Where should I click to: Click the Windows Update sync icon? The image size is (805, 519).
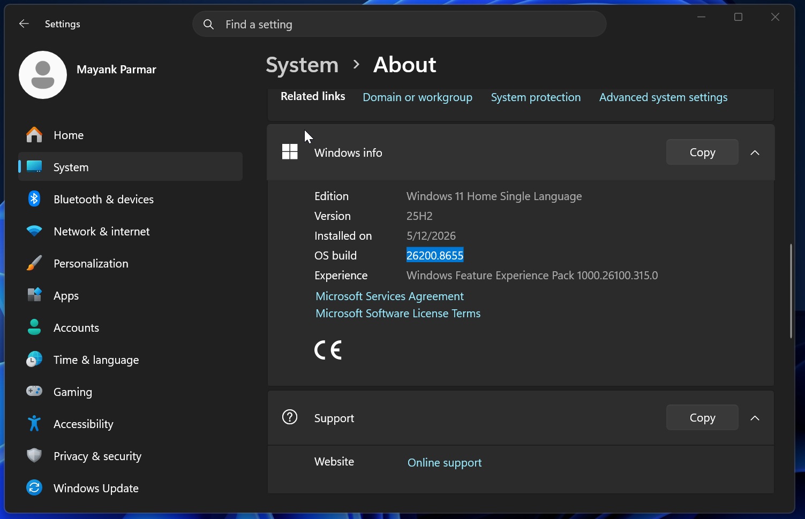[x=34, y=488]
